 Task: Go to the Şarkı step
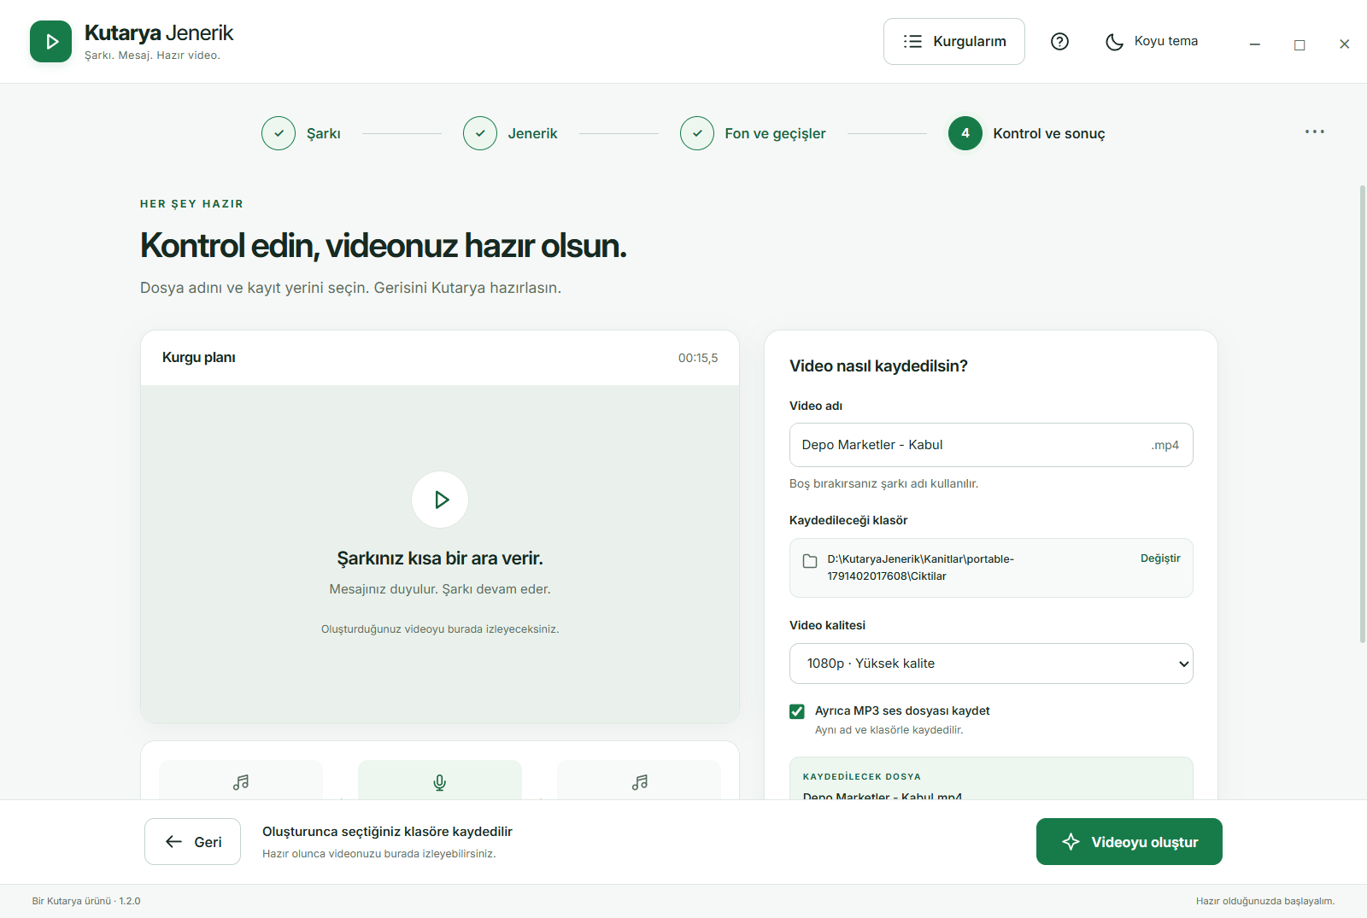[302, 133]
